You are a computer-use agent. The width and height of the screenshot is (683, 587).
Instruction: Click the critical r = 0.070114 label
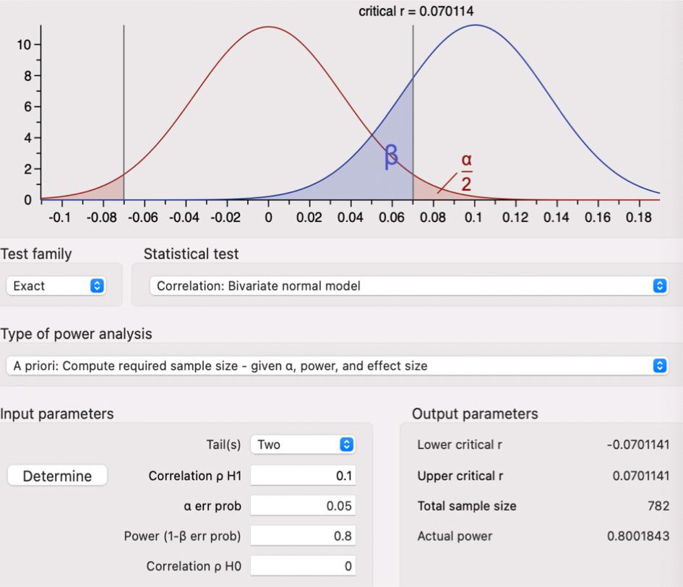pyautogui.click(x=416, y=12)
